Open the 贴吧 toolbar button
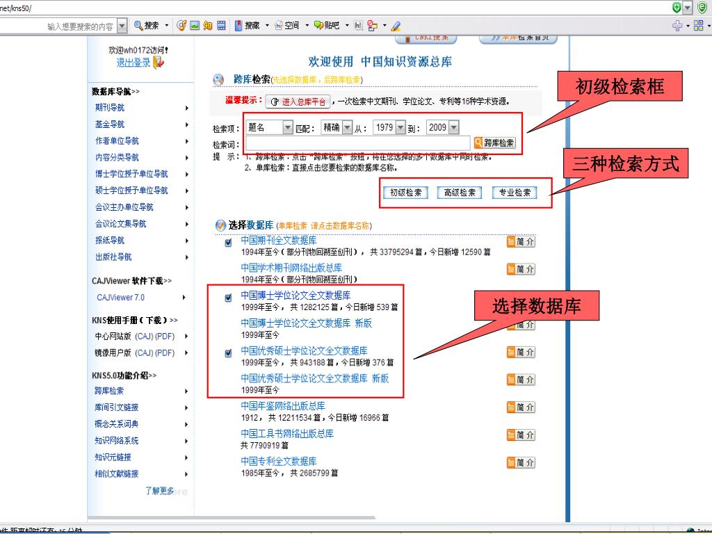This screenshot has height=534, width=712. (x=327, y=26)
